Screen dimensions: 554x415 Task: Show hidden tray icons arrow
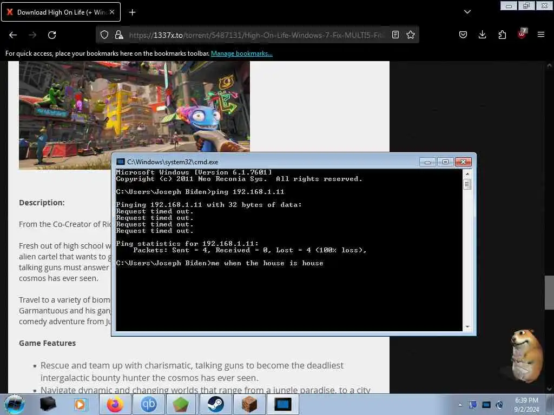tap(460, 405)
